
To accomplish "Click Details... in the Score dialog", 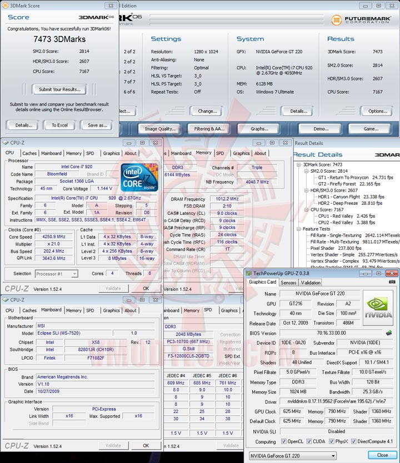I will [x=23, y=125].
